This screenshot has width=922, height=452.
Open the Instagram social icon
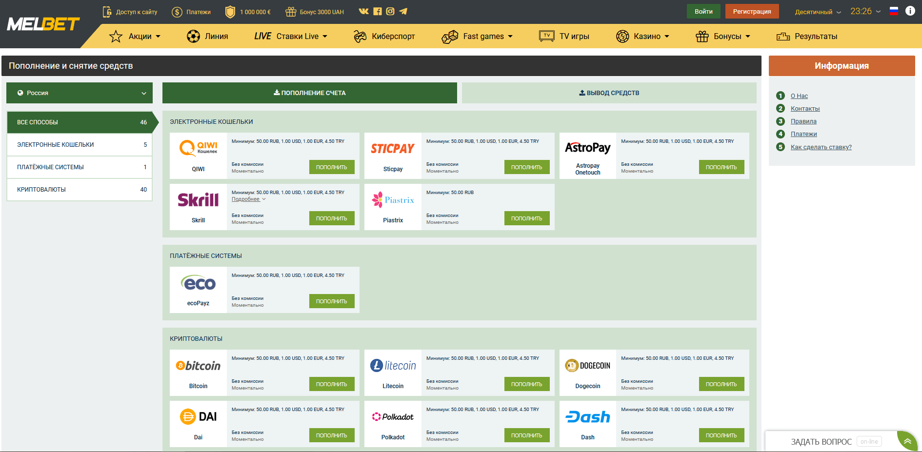[x=390, y=11]
